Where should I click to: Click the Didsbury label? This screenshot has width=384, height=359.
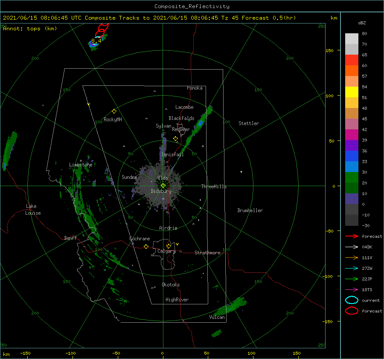161,191
